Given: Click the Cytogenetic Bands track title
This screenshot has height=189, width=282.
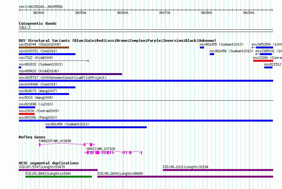Looking at the screenshot, I should point(38,23).
